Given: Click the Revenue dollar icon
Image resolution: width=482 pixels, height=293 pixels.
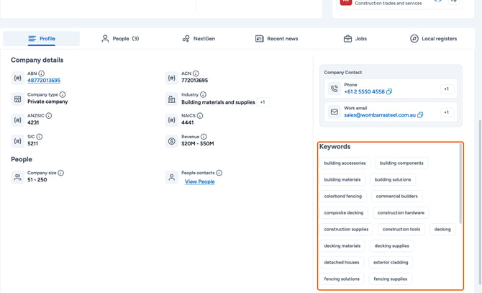Looking at the screenshot, I should click(x=171, y=141).
